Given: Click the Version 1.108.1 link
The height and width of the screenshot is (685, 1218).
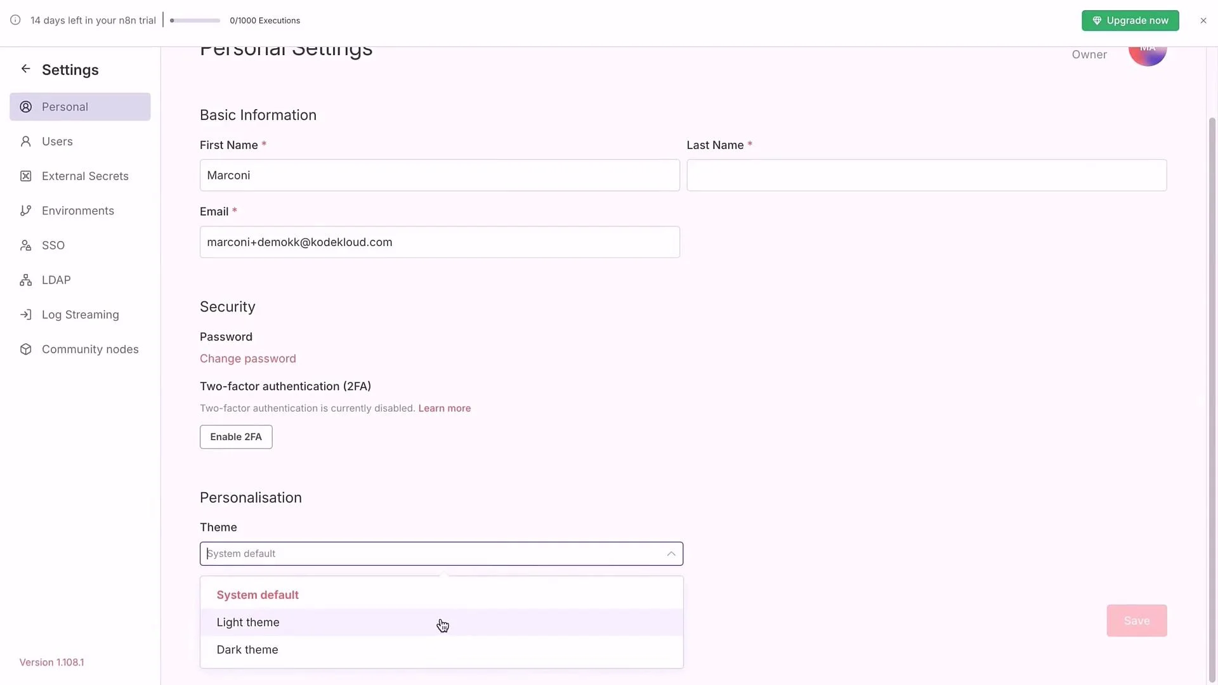Looking at the screenshot, I should [51, 662].
